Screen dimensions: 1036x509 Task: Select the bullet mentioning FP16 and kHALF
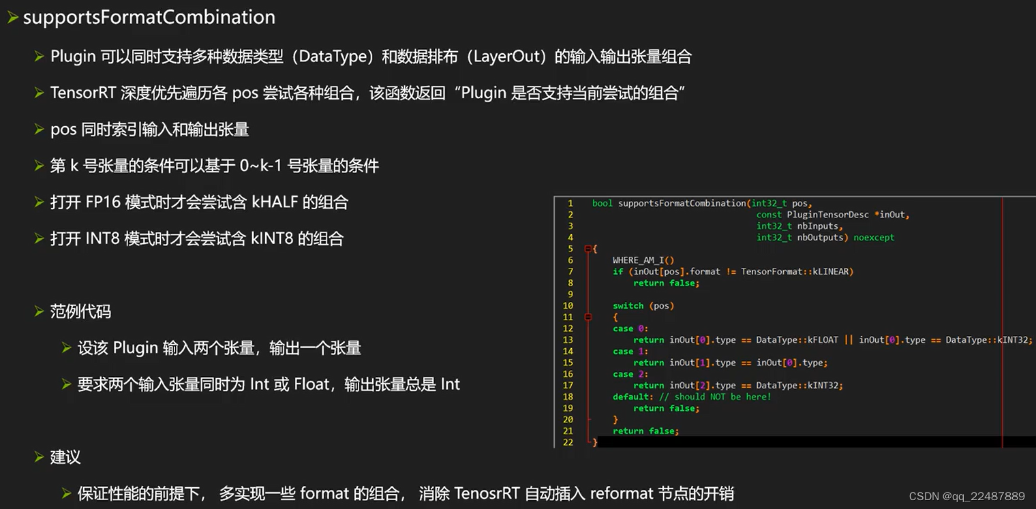(x=199, y=202)
